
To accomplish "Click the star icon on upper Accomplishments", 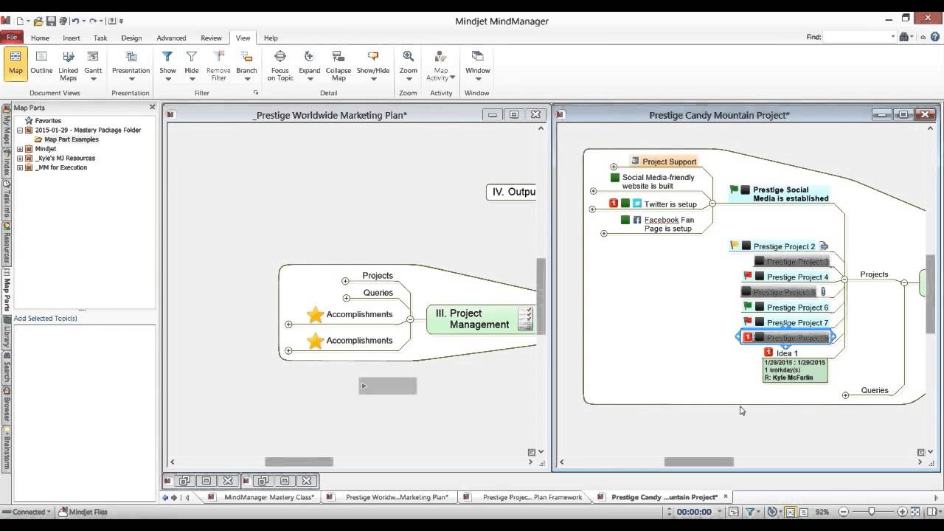I will point(316,315).
